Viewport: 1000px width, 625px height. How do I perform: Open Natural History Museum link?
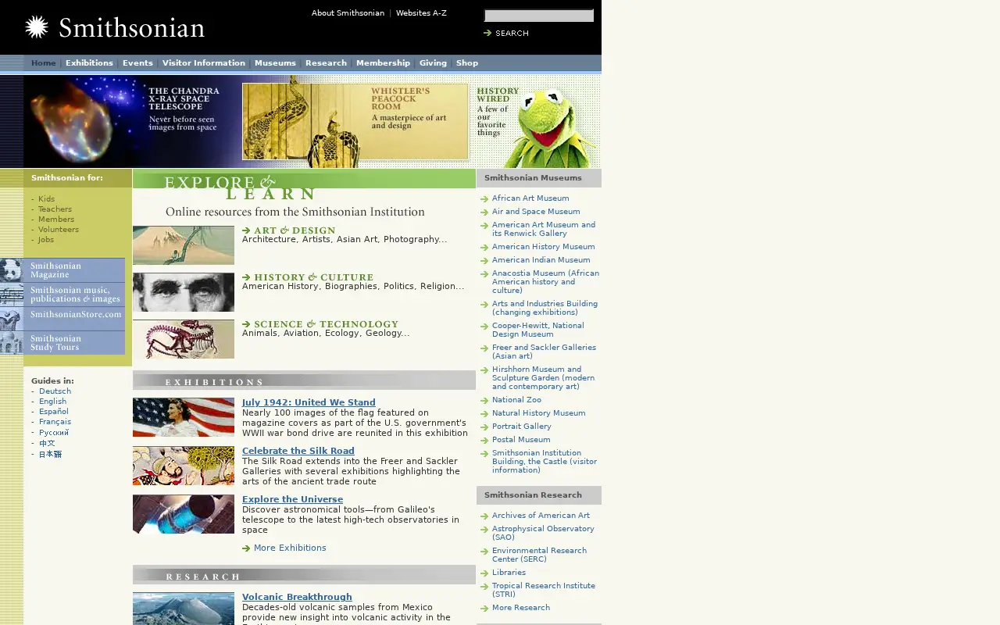coord(538,413)
